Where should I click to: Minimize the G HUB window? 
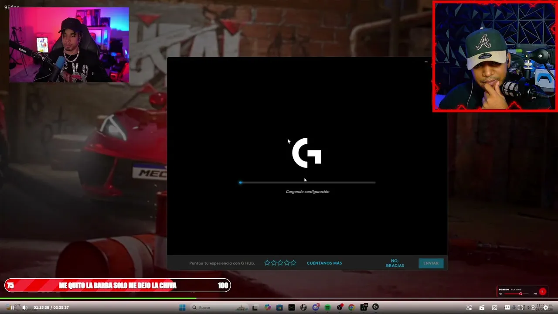coord(426,62)
